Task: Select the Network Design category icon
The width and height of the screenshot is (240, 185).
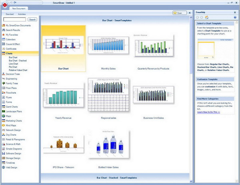Action: (3, 130)
